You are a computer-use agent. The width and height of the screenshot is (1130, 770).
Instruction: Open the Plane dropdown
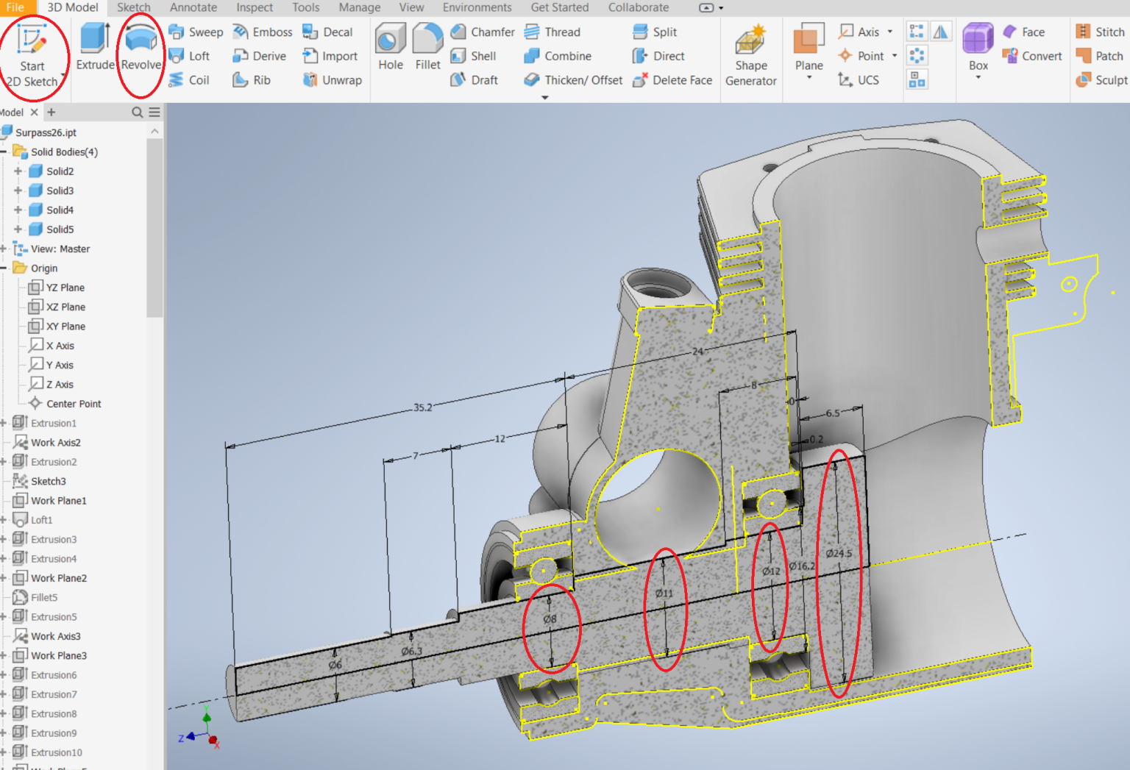(809, 53)
